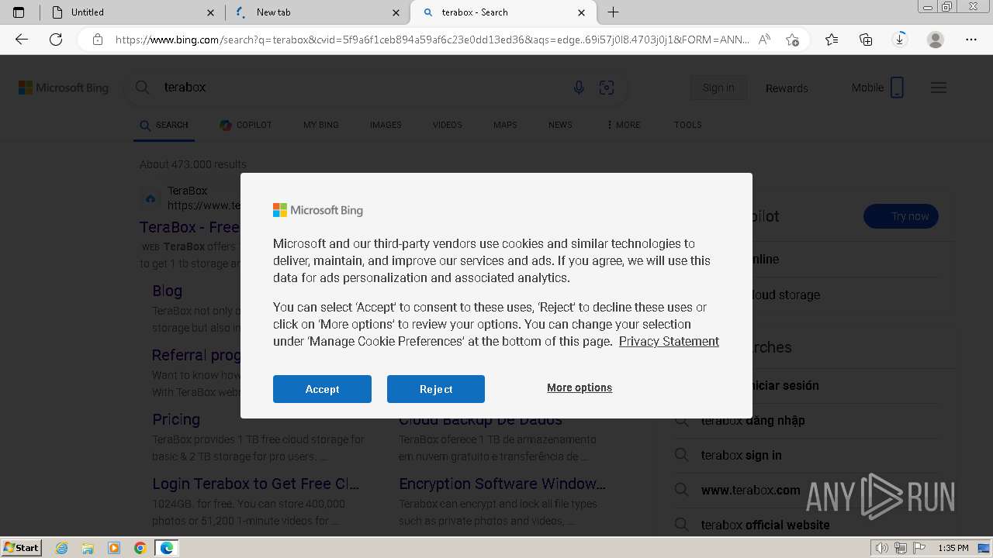Select 'terabox official website' related search
Viewport: 993px width, 558px height.
pyautogui.click(x=765, y=525)
